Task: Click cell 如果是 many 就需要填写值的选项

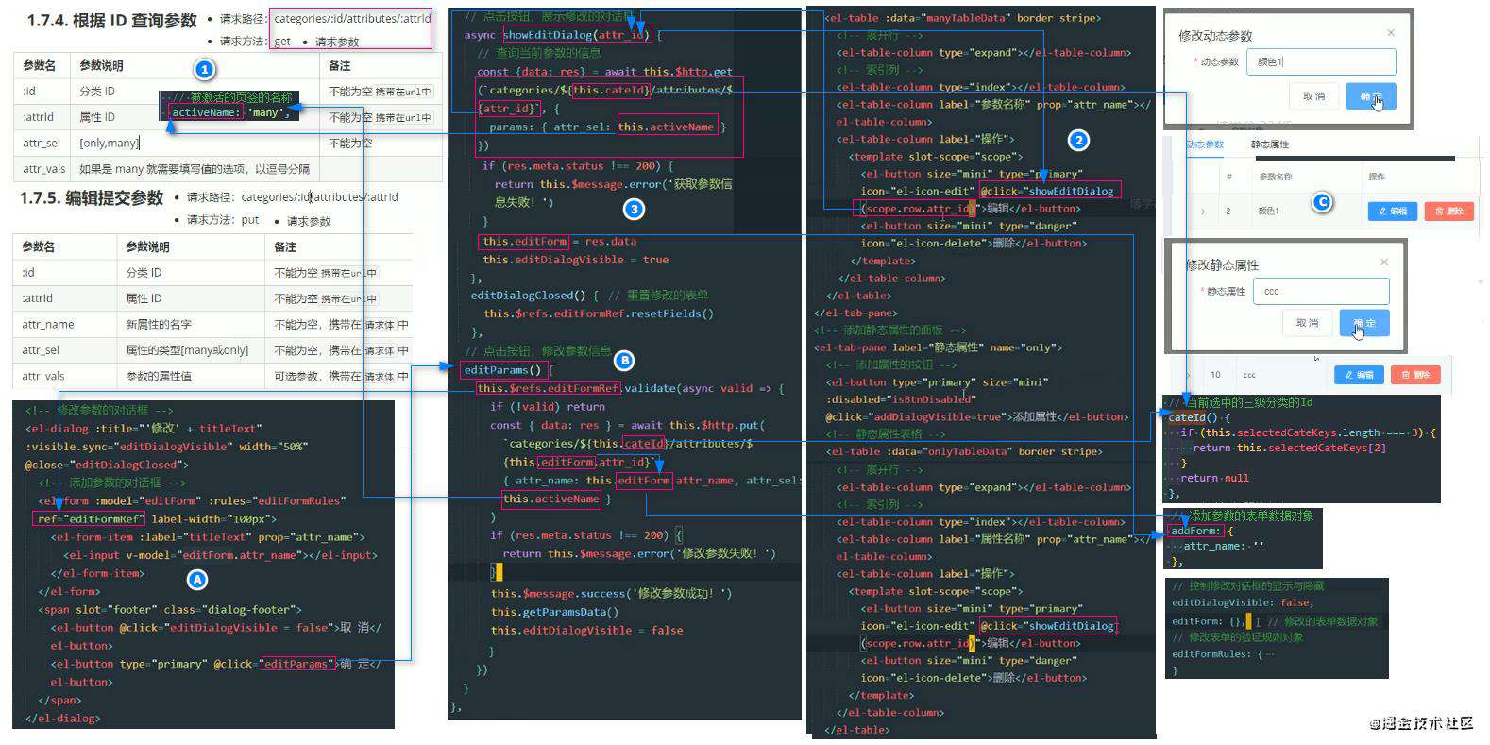Action: 195,169
